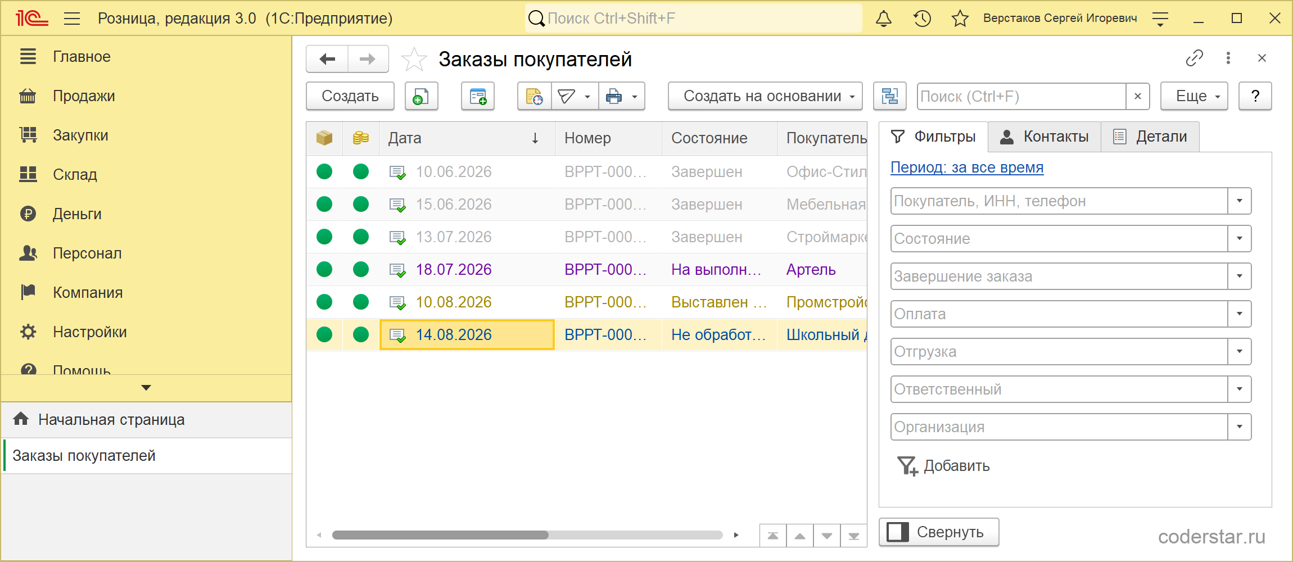This screenshot has height=562, width=1293.
Task: Open the Еще menu
Action: (1195, 96)
